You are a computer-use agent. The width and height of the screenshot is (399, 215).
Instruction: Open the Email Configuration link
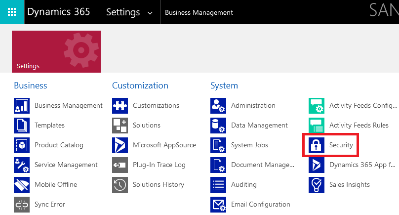click(x=261, y=204)
